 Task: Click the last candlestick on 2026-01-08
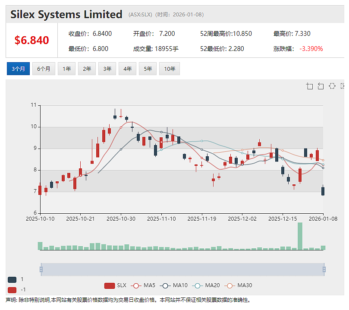(323, 191)
